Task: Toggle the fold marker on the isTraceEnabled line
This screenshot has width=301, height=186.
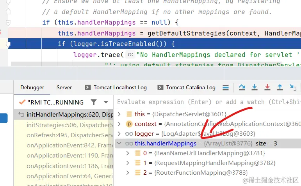Action: coord(8,44)
